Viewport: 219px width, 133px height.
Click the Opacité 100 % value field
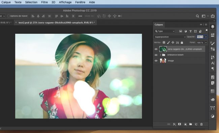tap(200, 37)
